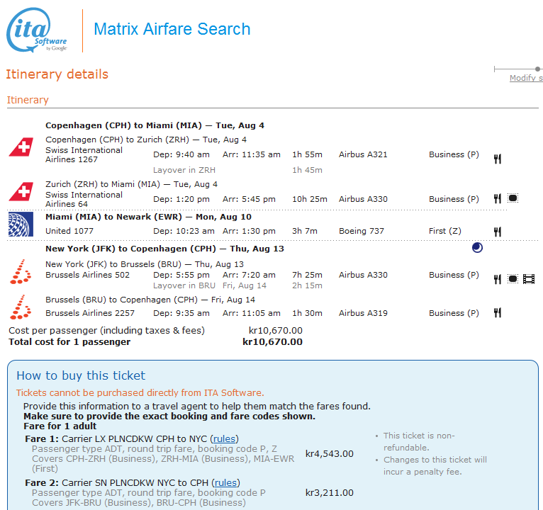Click the United Airlines logo
This screenshot has height=510, width=543.
click(x=21, y=224)
